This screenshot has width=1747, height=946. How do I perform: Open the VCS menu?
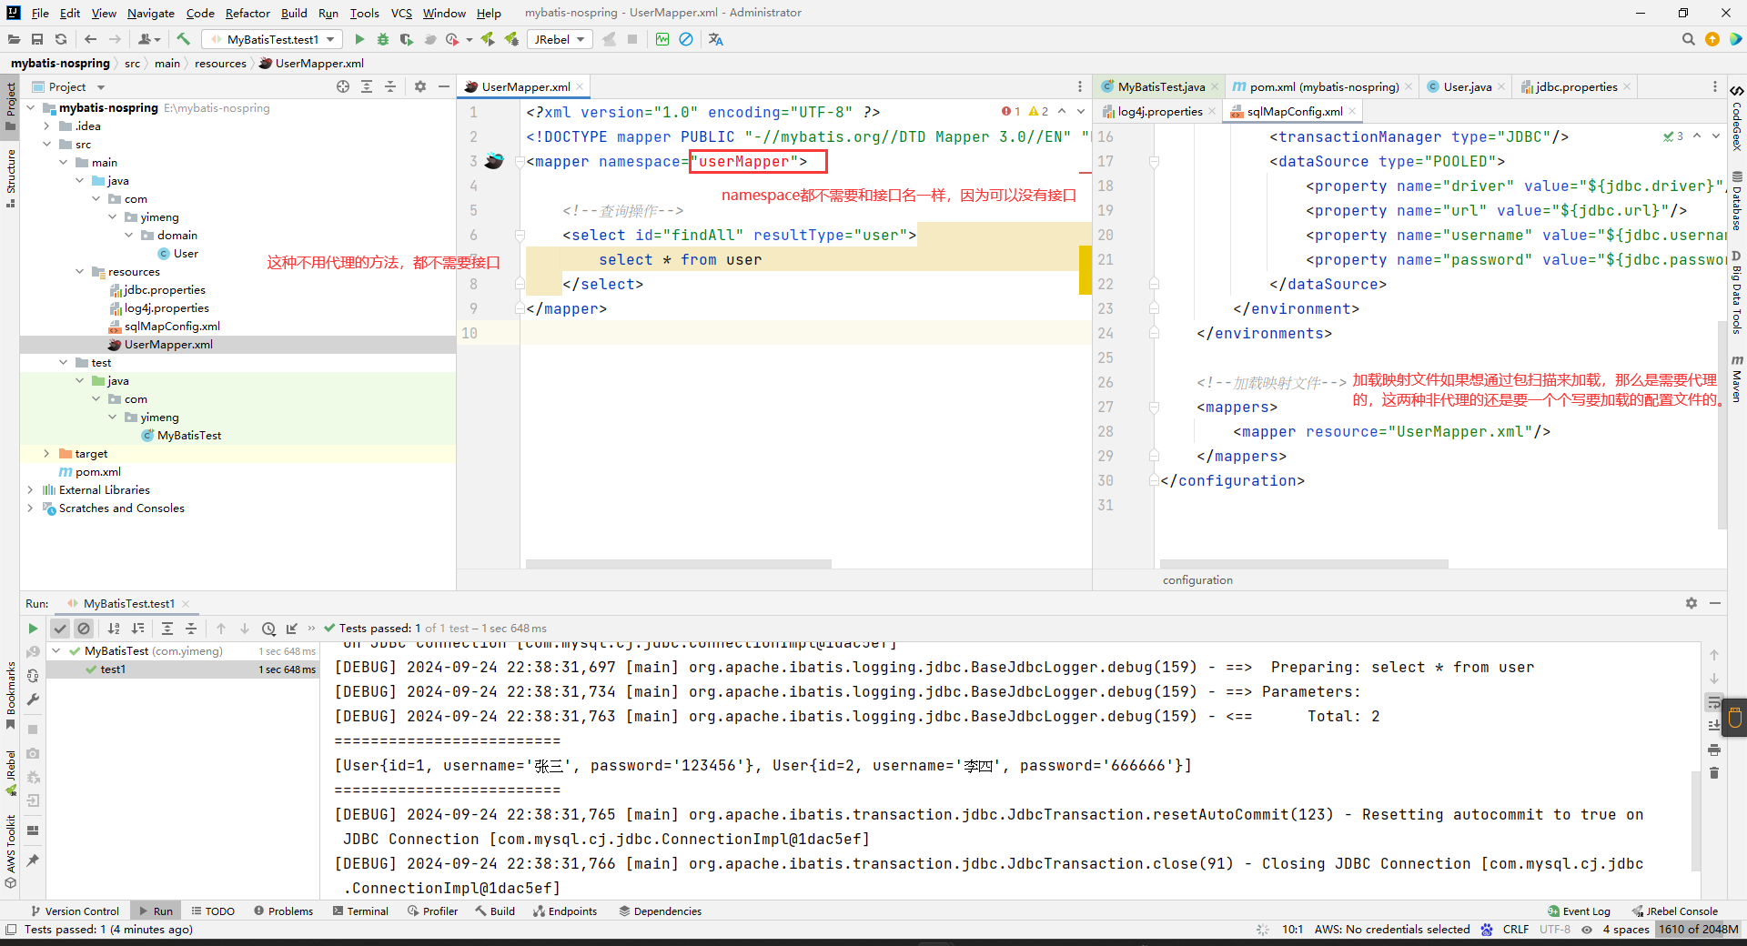point(401,13)
